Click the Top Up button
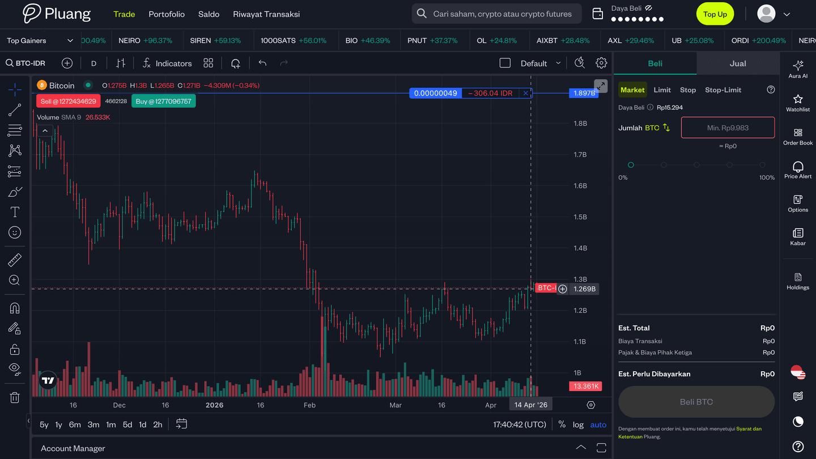The height and width of the screenshot is (459, 816). coord(715,14)
